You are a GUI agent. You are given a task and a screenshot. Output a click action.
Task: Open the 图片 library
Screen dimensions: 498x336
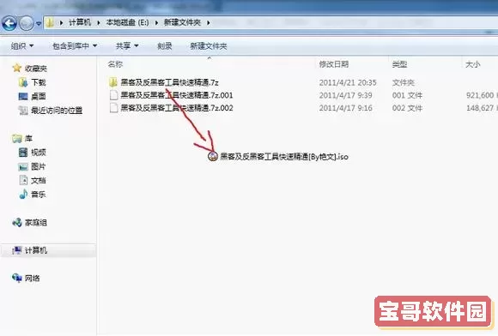(x=39, y=166)
